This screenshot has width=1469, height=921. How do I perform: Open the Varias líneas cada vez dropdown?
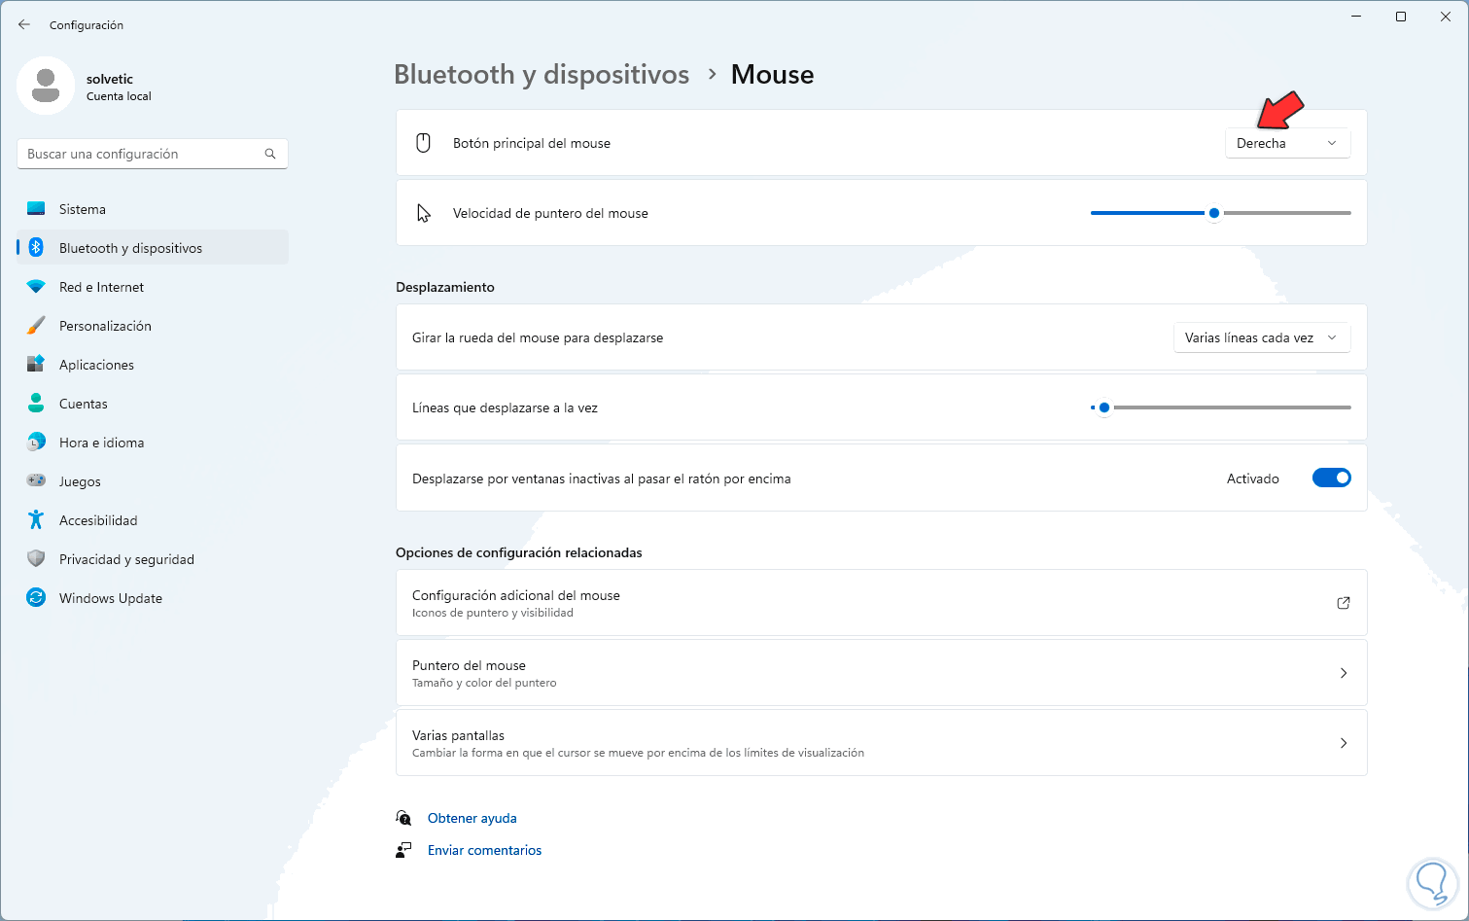[x=1262, y=337]
